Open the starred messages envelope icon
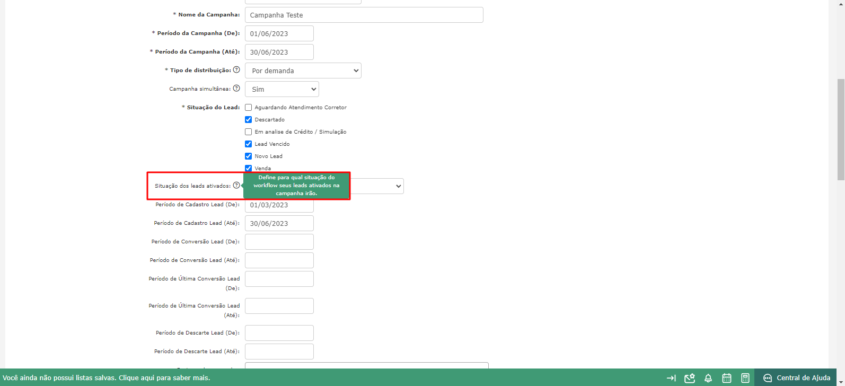The width and height of the screenshot is (845, 386). coord(690,378)
